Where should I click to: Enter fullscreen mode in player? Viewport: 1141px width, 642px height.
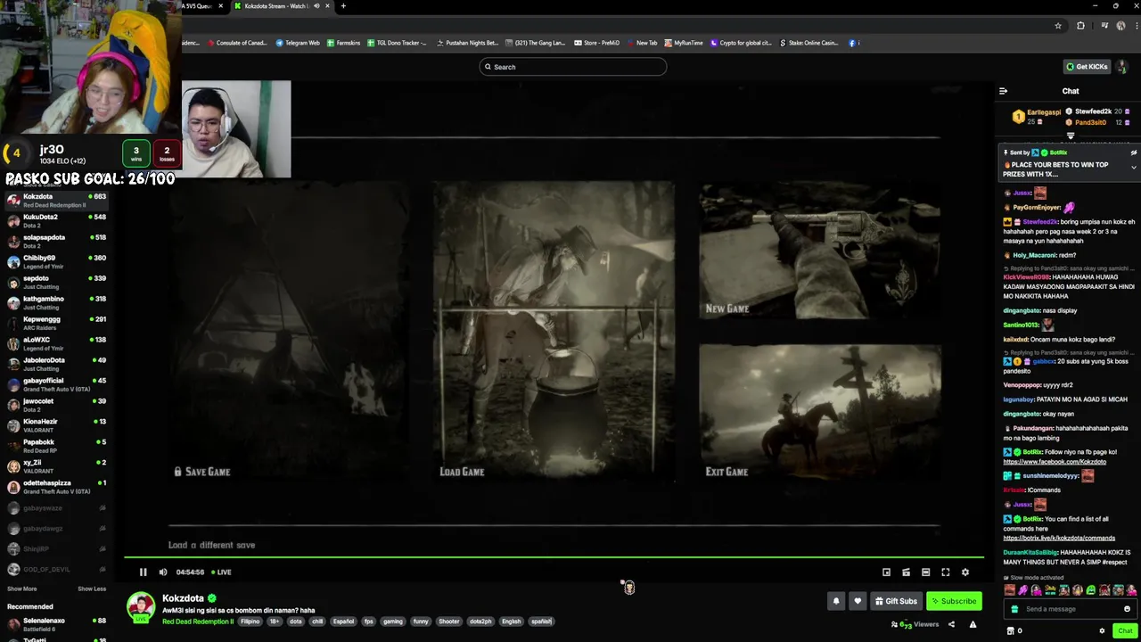point(945,572)
